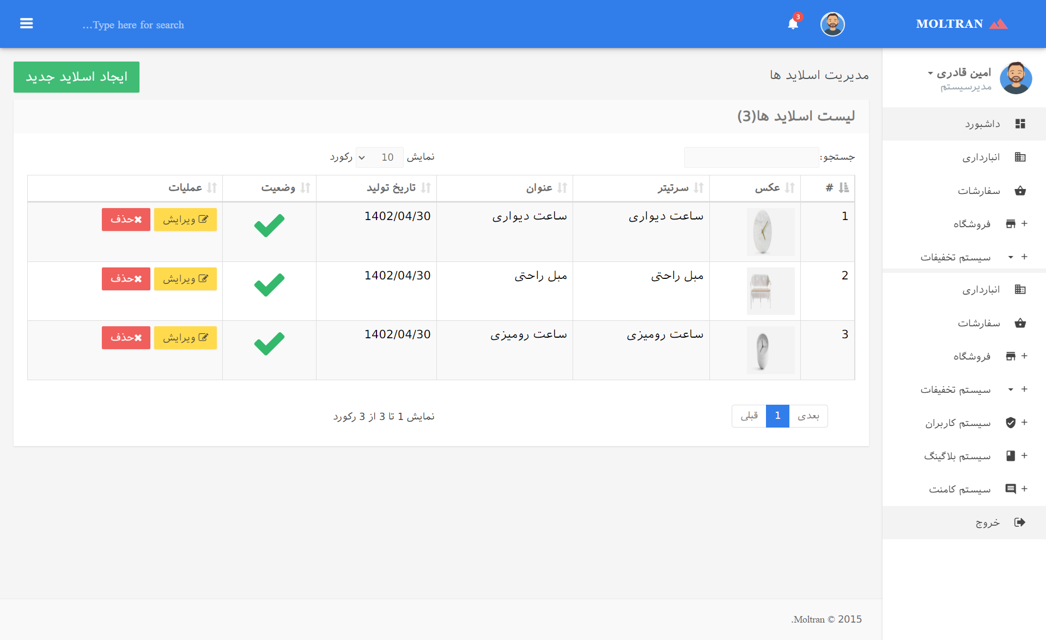
Task: Expand the امین قادری user dropdown
Action: [x=959, y=73]
